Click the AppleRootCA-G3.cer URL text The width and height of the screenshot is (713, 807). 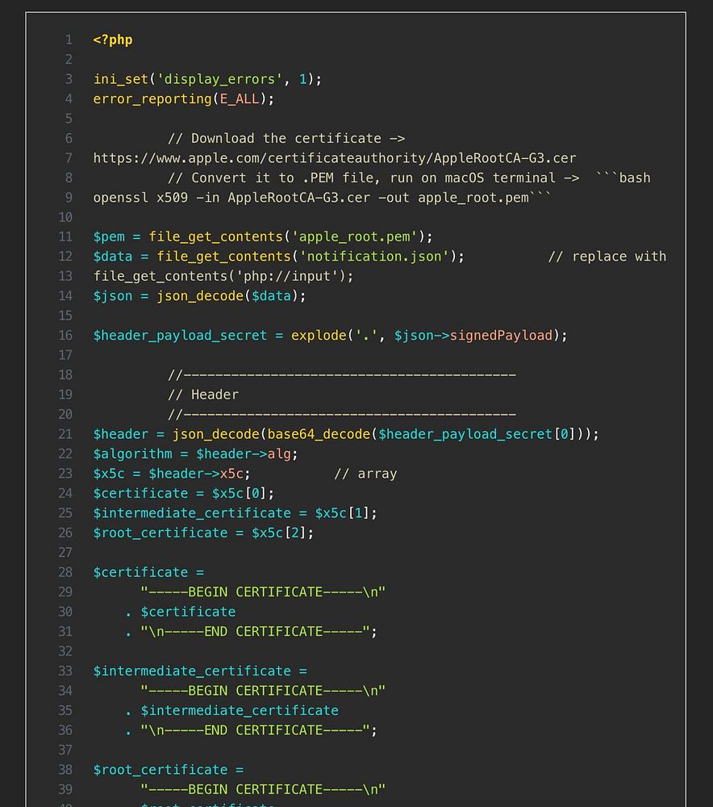[x=335, y=158]
